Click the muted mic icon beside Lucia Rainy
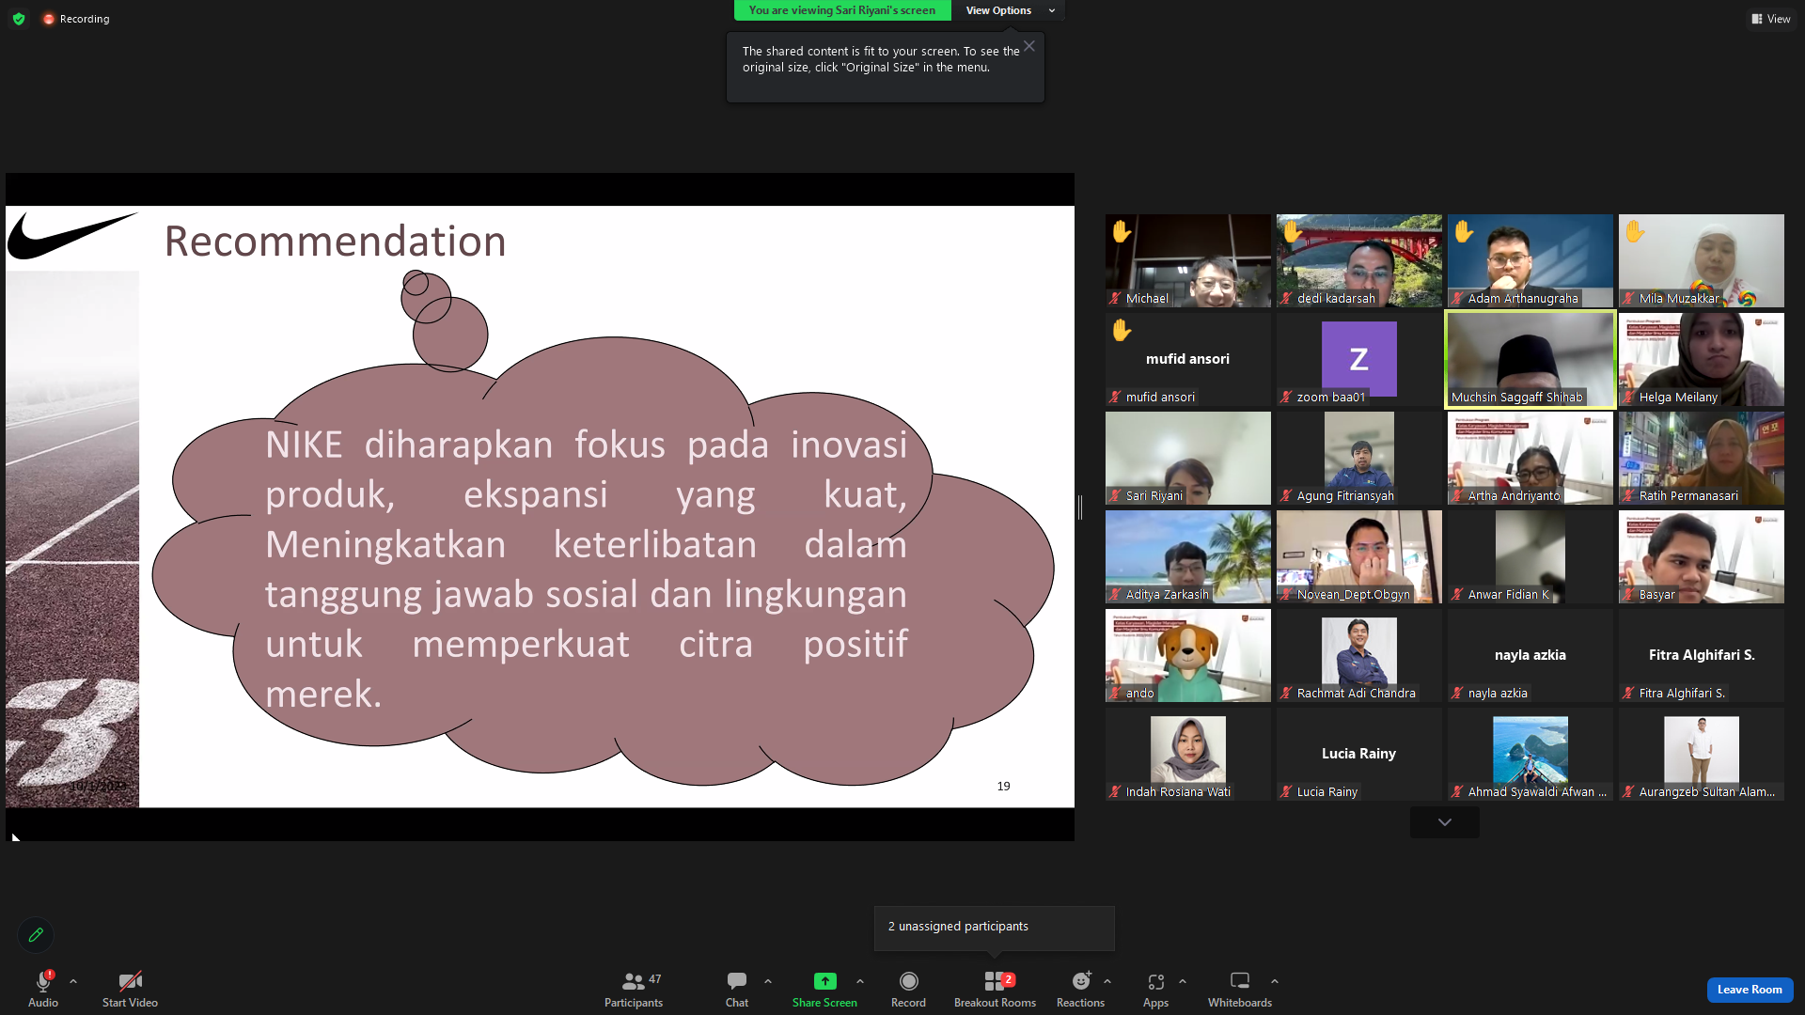The image size is (1805, 1015). tap(1286, 792)
